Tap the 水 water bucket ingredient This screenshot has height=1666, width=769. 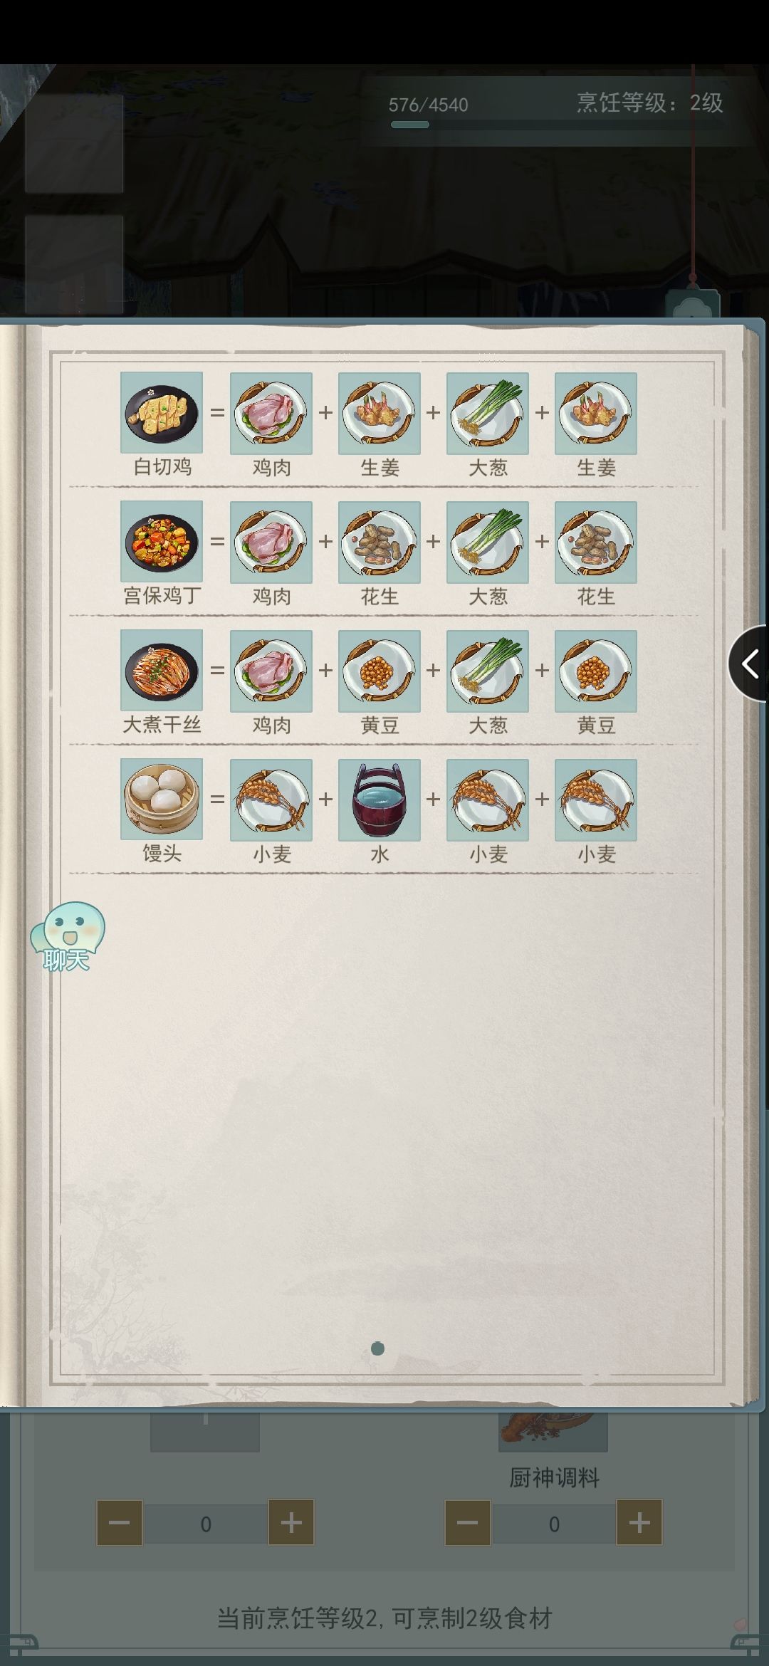[380, 800]
